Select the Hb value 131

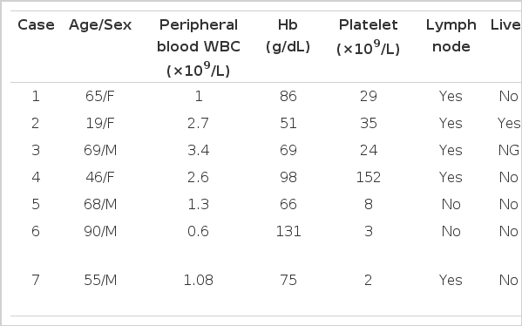[x=288, y=231]
